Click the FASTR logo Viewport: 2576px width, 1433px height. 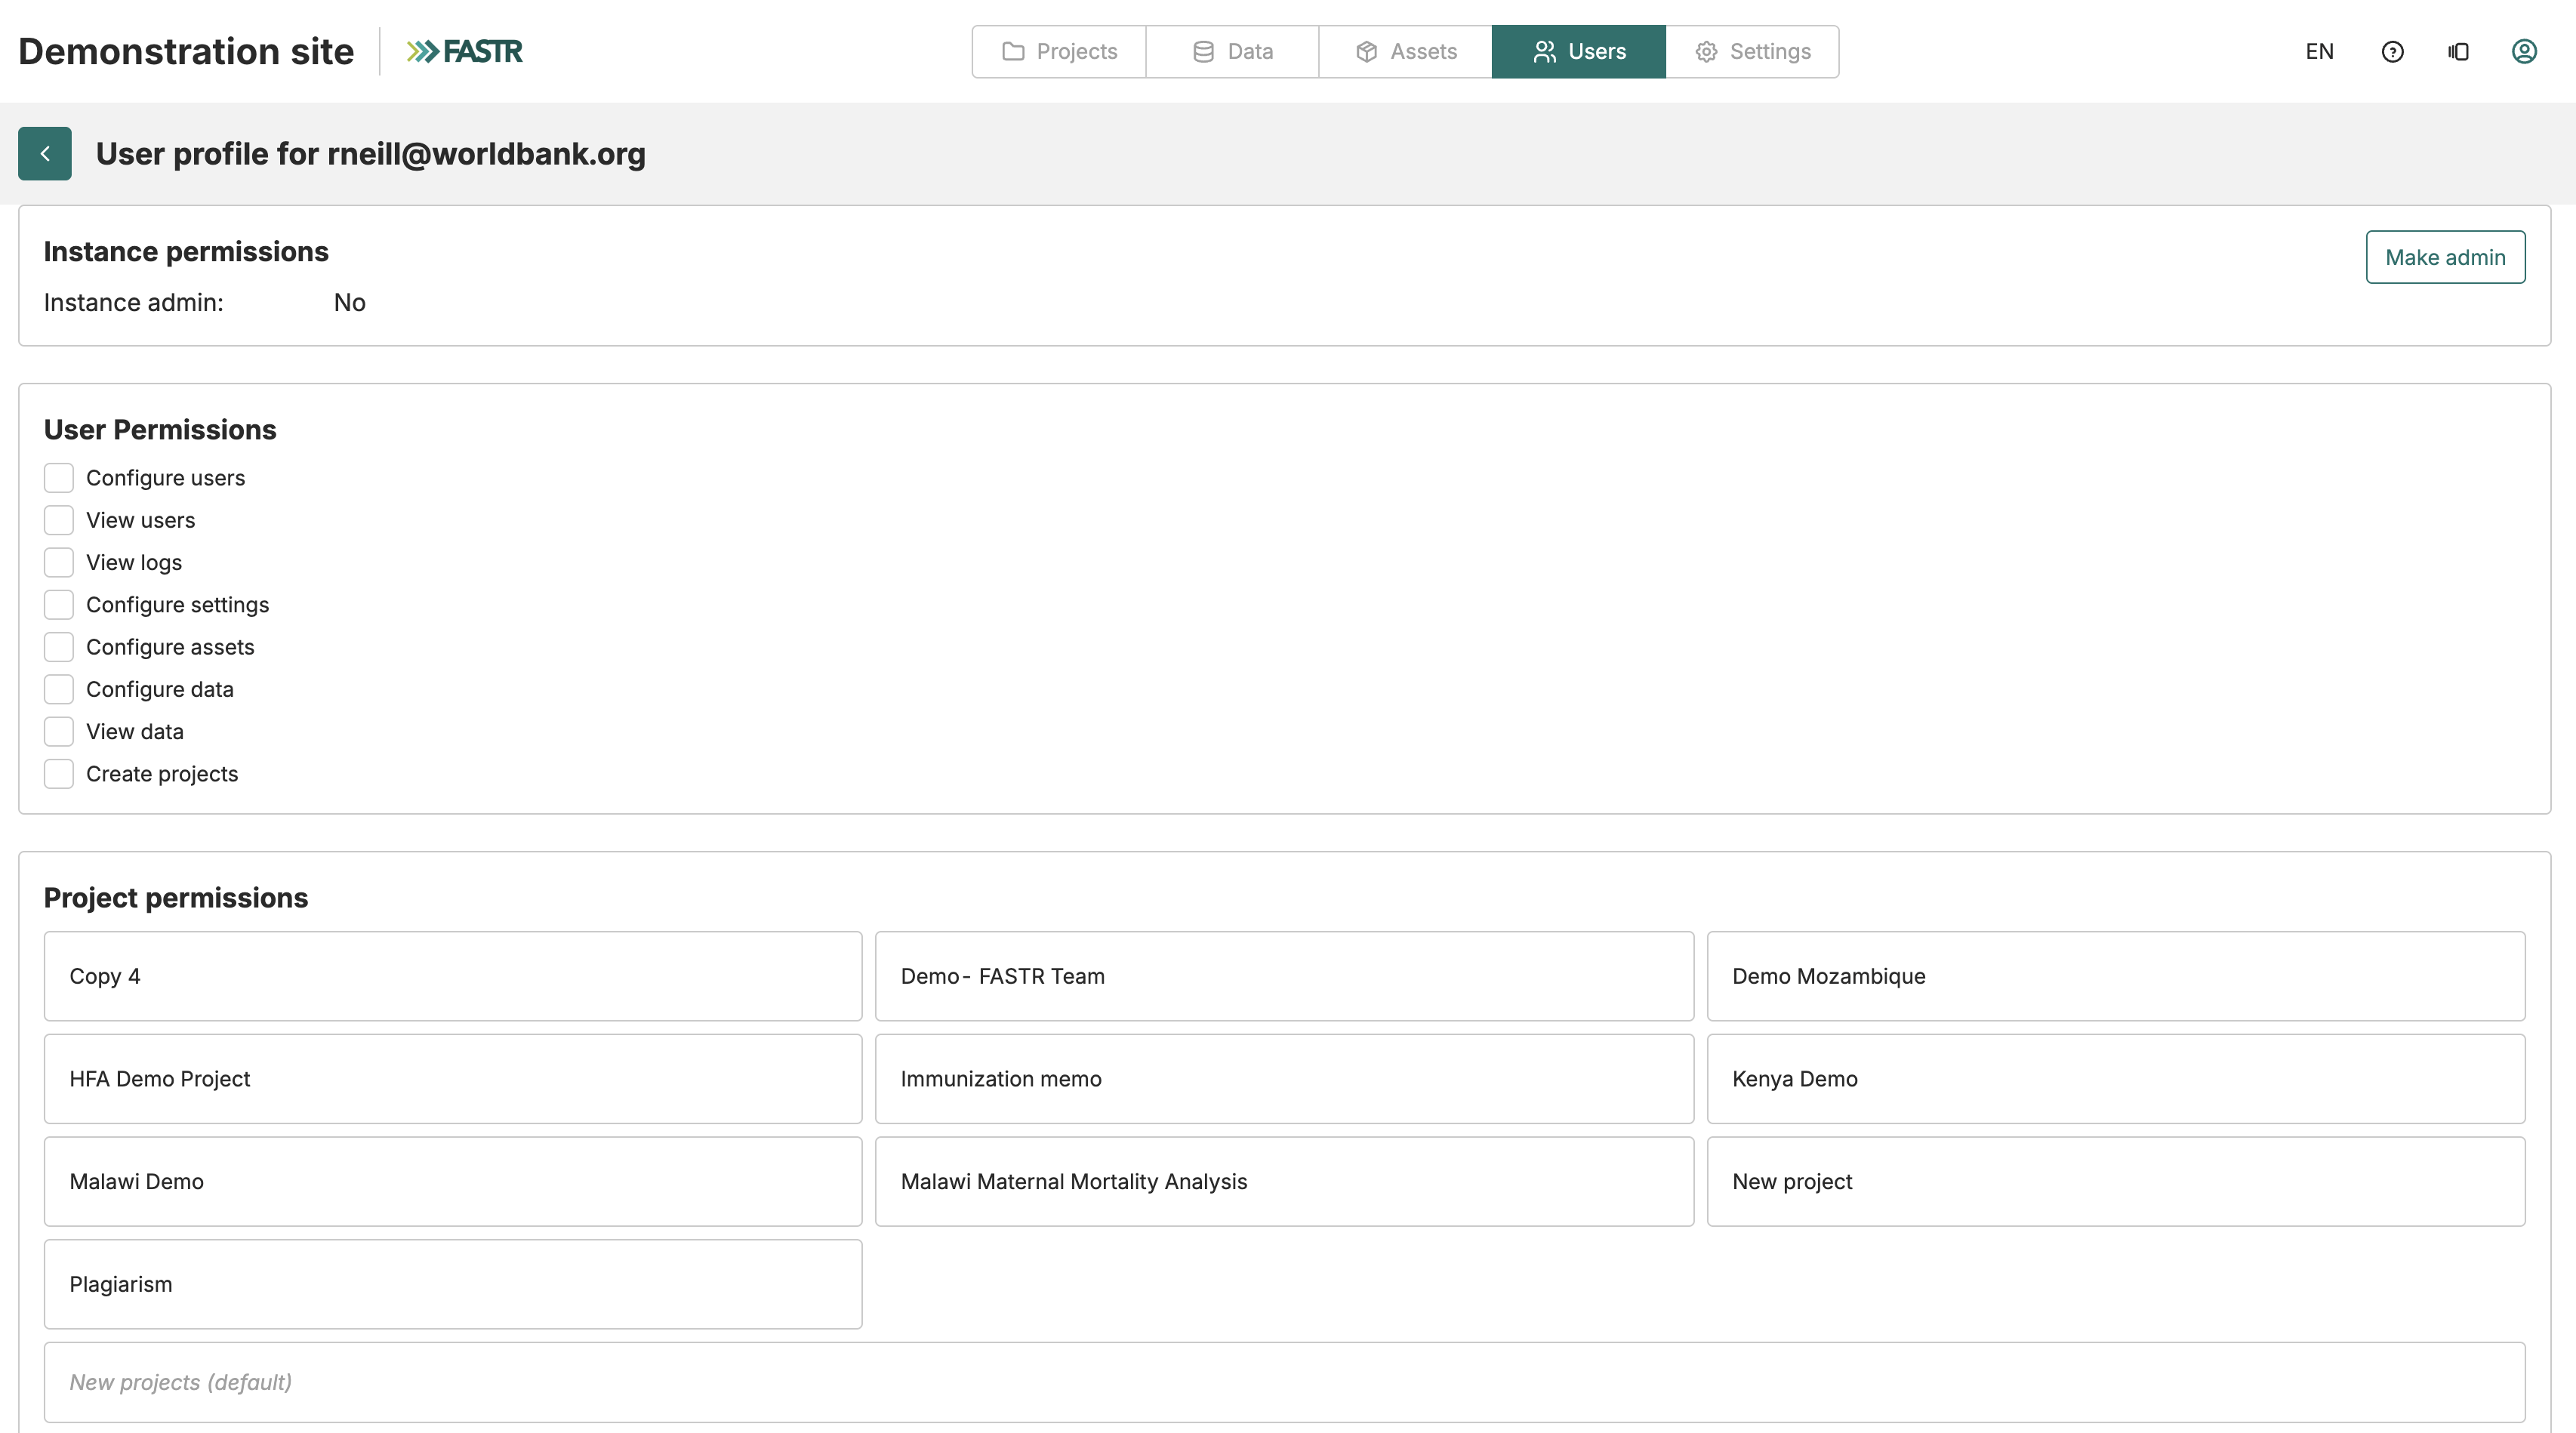tap(464, 51)
